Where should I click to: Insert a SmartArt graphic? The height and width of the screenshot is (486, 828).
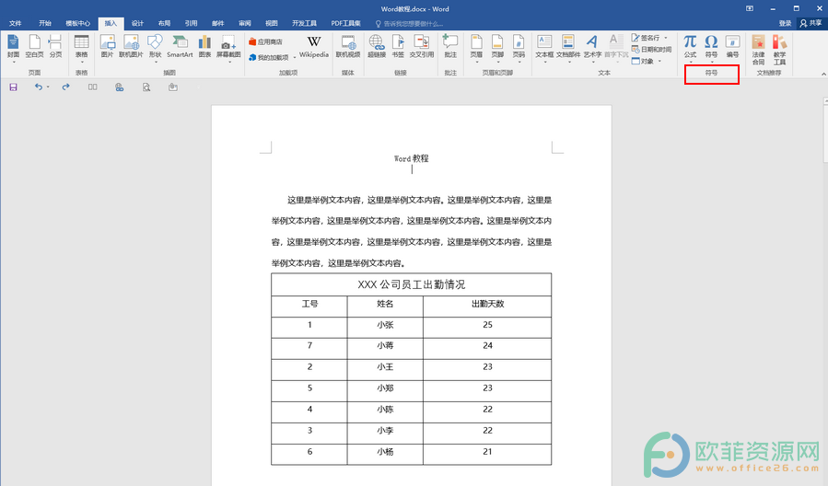point(180,46)
